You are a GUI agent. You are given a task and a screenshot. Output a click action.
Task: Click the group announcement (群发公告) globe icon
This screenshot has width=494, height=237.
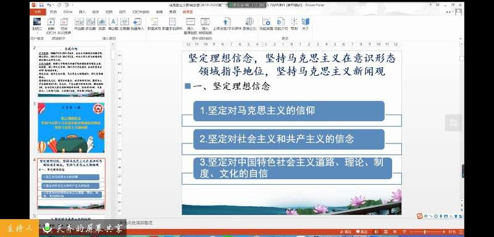click(249, 23)
